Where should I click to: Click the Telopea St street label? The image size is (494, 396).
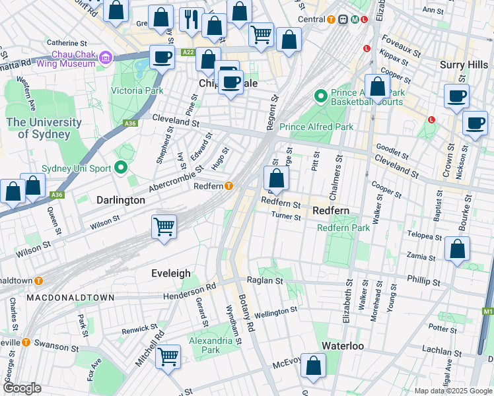coord(425,236)
